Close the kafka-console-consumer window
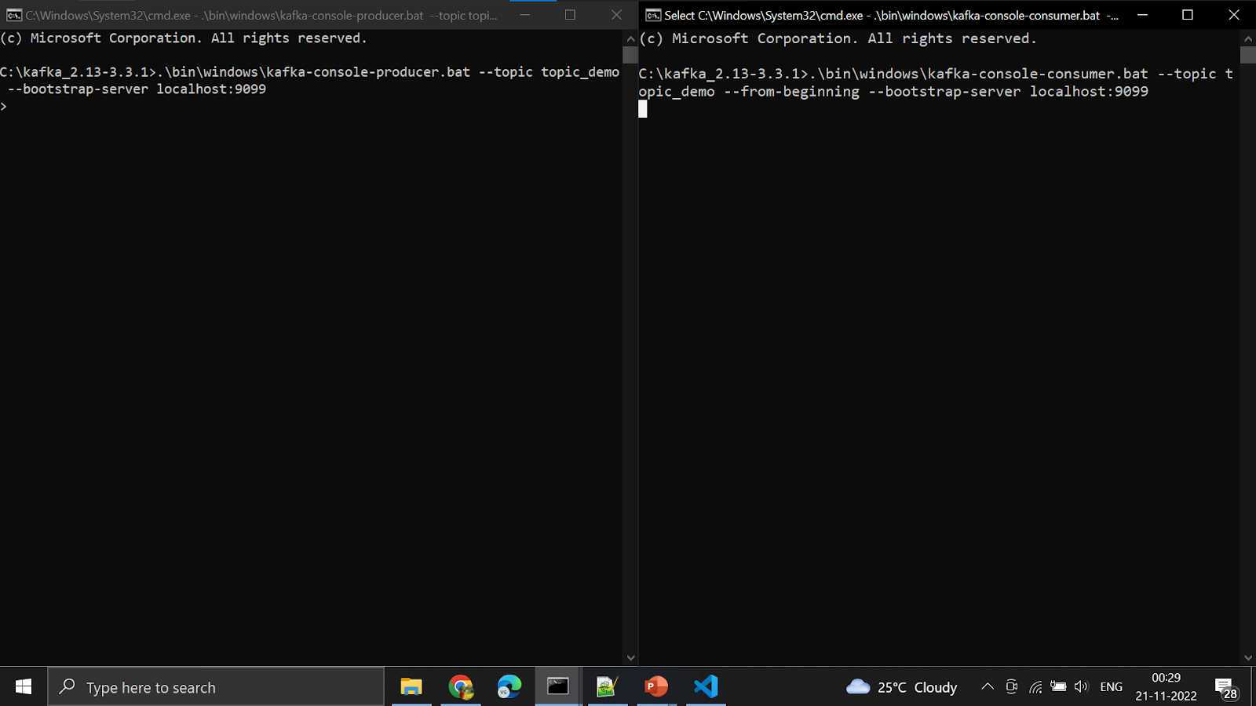 tap(1234, 15)
